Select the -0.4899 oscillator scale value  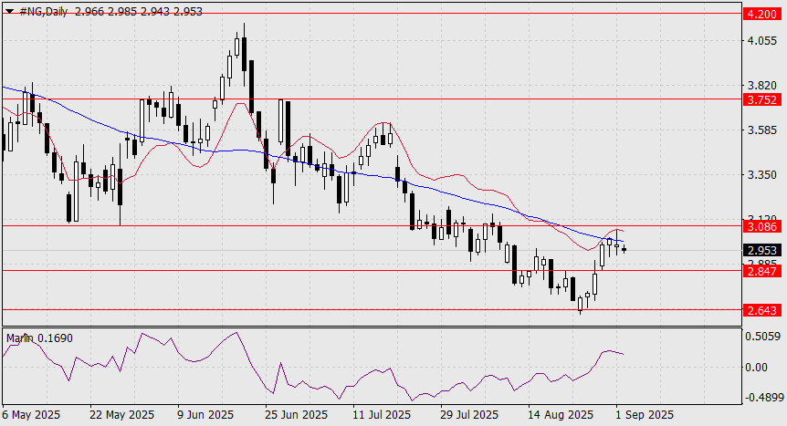pyautogui.click(x=764, y=398)
